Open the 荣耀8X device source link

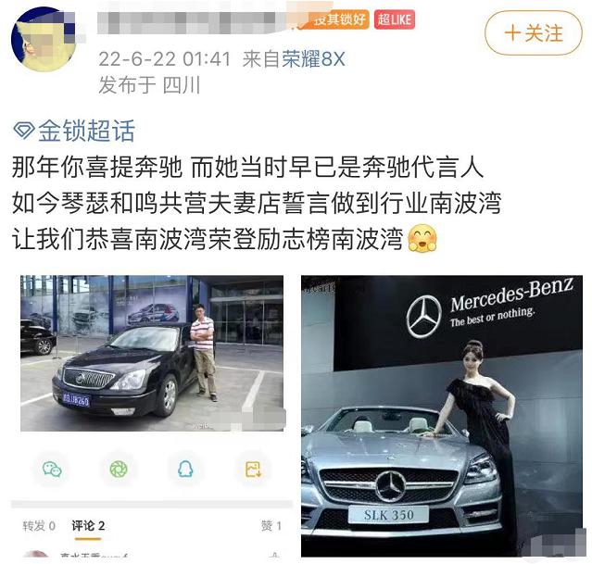click(x=313, y=59)
